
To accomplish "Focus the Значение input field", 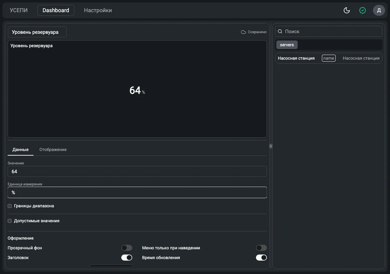I will coord(137,171).
